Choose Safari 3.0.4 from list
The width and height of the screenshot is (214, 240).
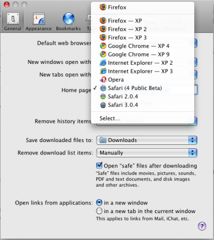coord(143,105)
